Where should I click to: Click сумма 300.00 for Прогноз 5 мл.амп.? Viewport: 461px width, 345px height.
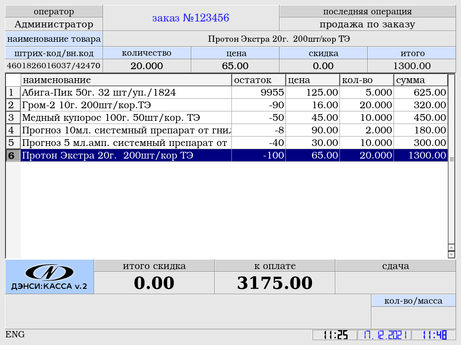tap(421, 143)
